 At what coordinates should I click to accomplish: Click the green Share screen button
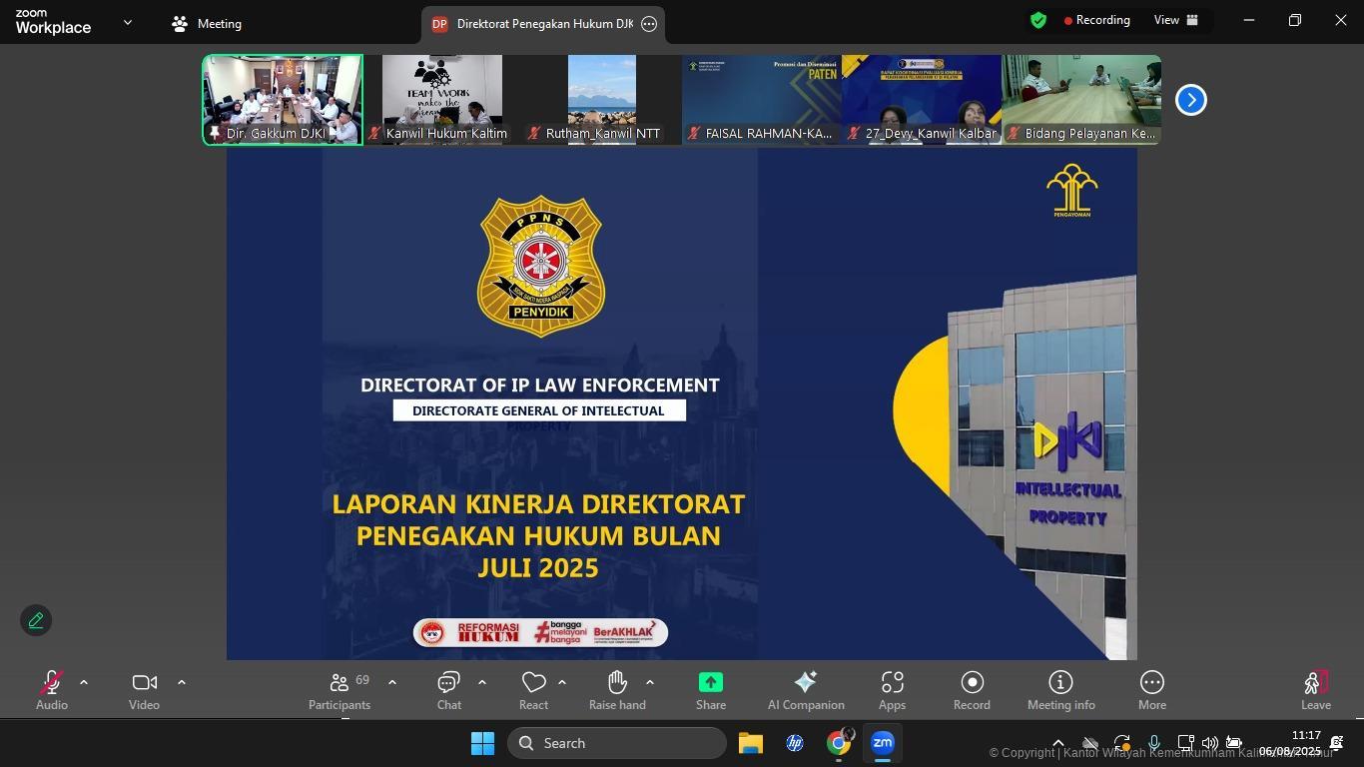point(711,690)
